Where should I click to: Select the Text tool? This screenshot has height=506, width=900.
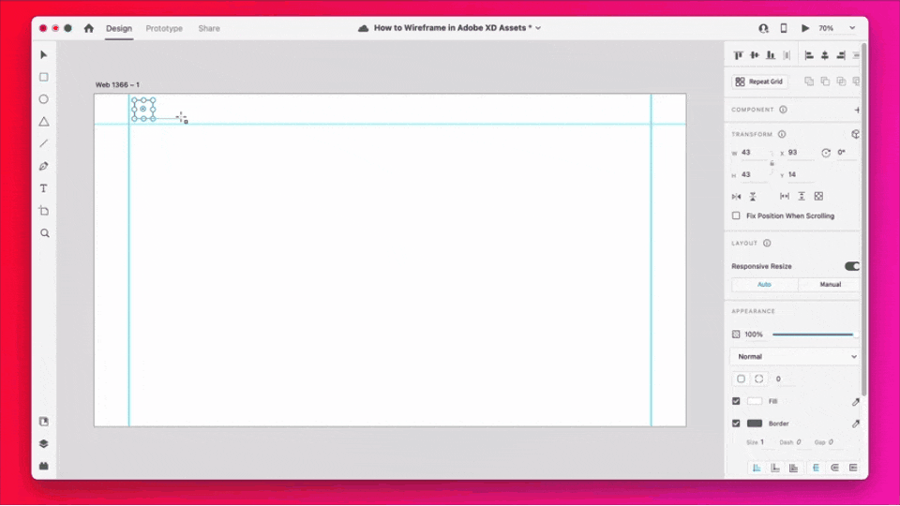click(x=44, y=188)
